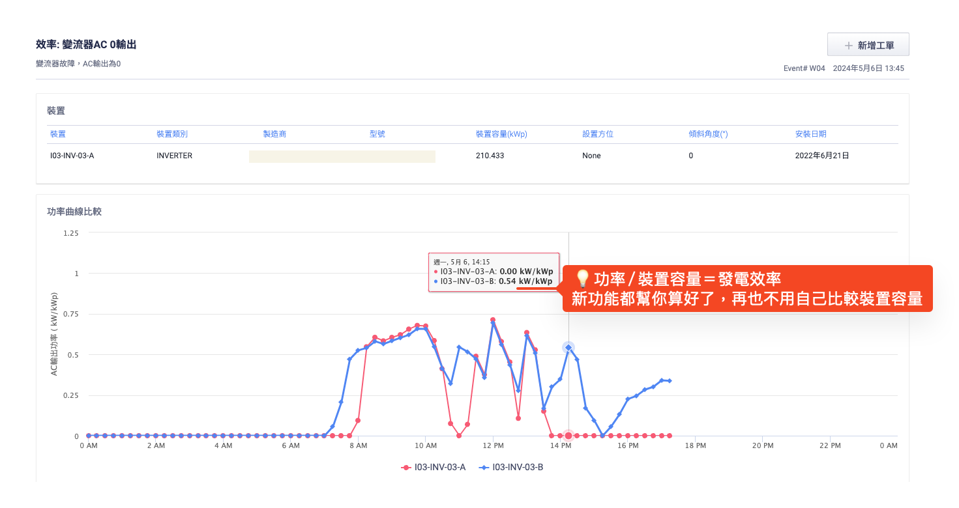The image size is (959, 508).
Task: Click the 傾斜角度(°) column header
Action: point(708,134)
